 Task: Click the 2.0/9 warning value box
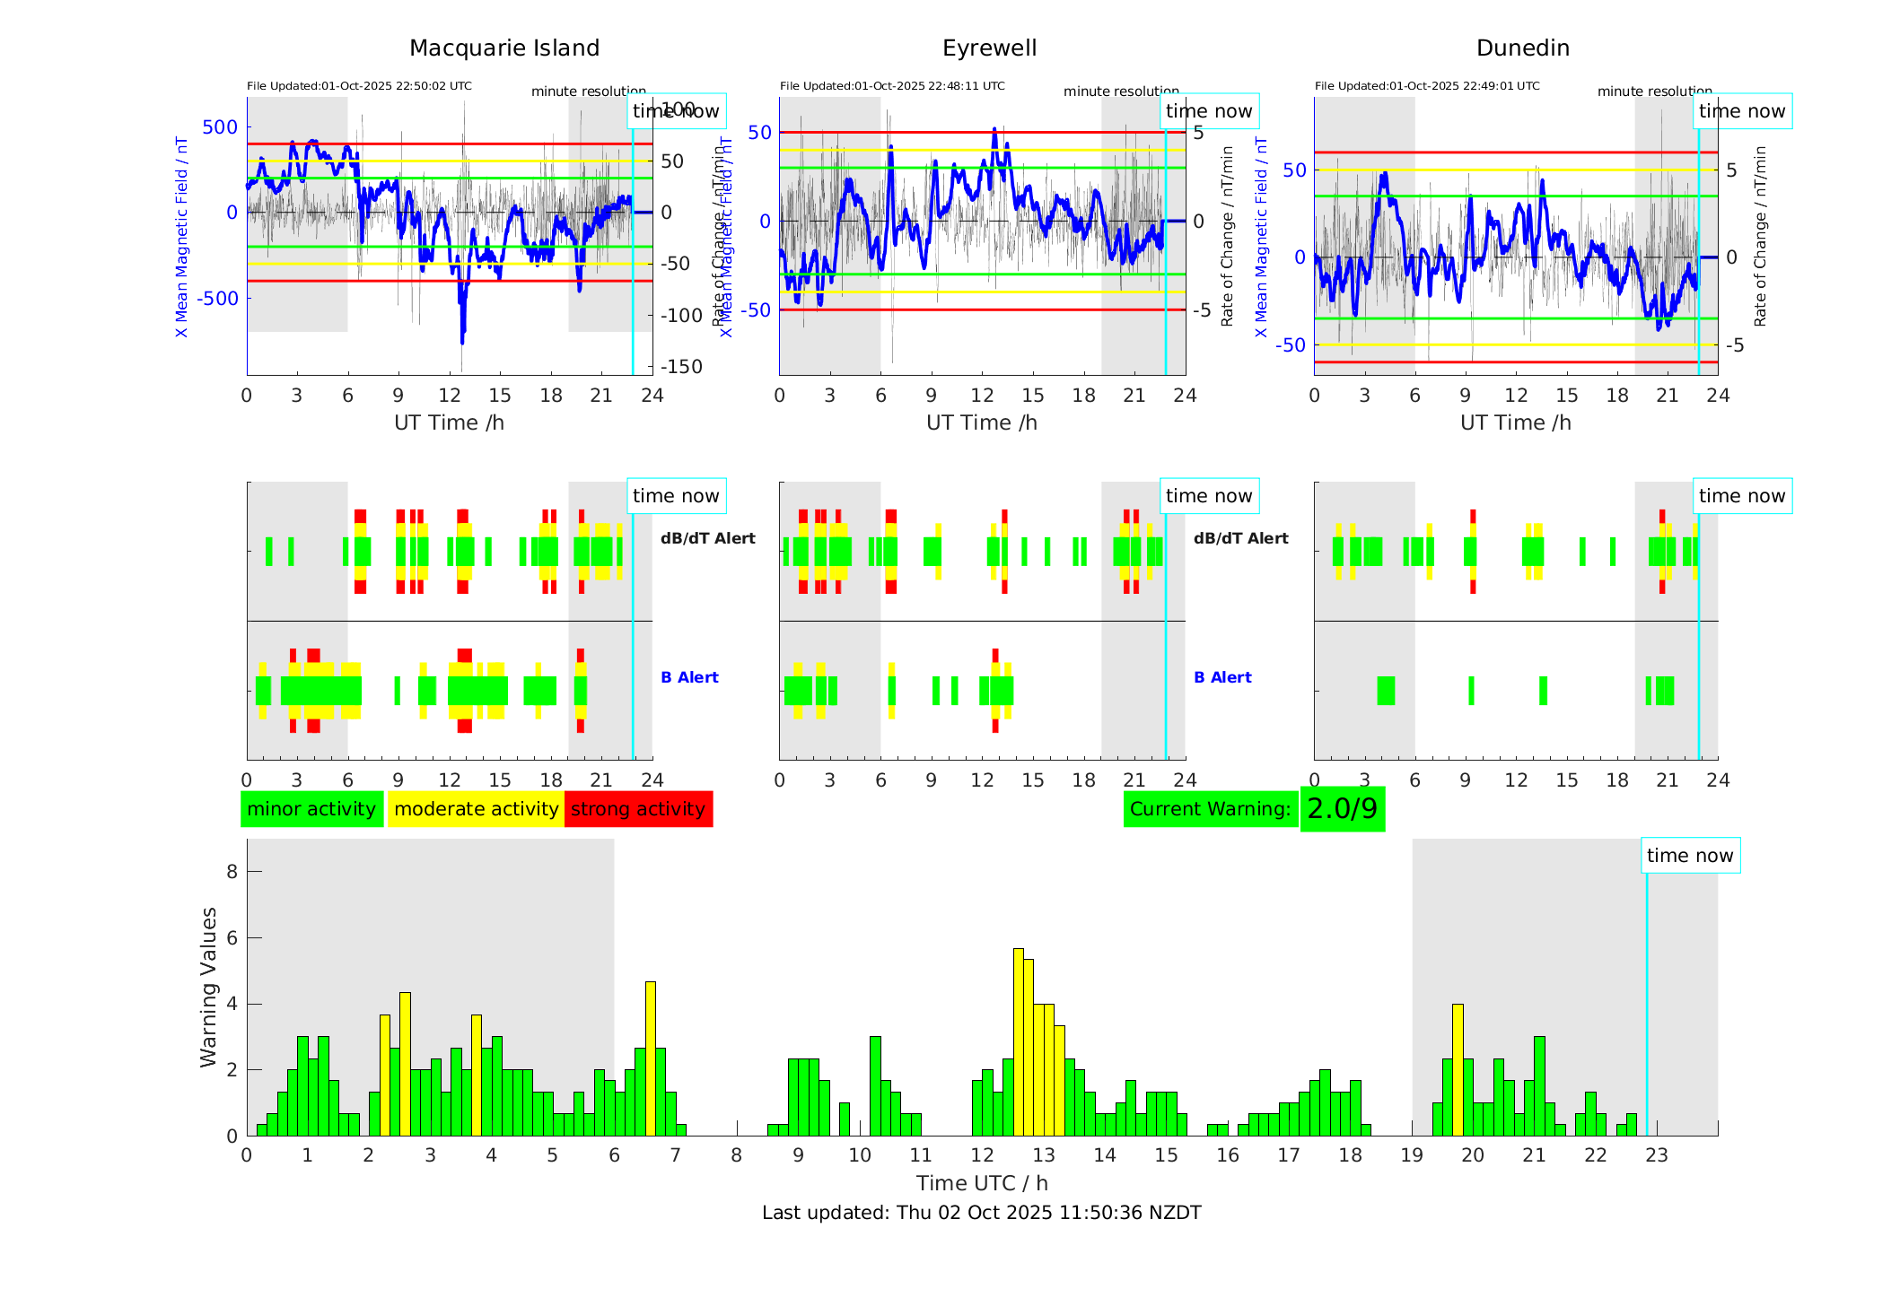point(1342,809)
